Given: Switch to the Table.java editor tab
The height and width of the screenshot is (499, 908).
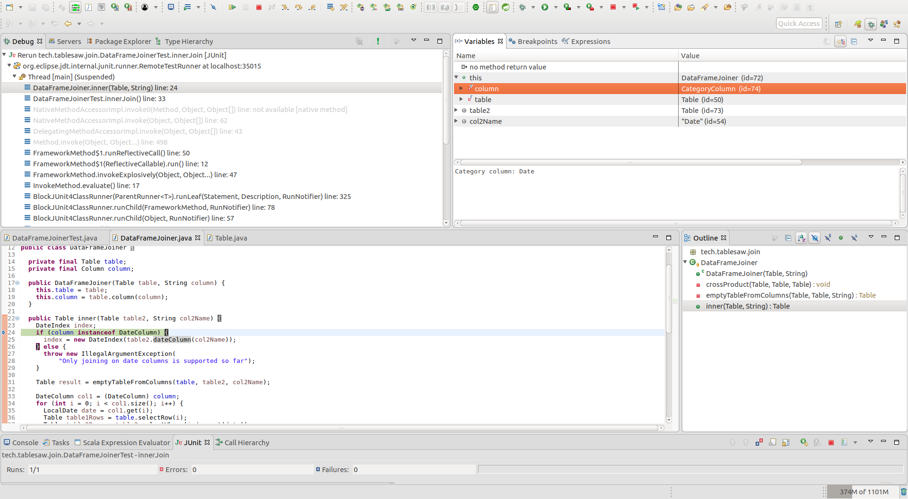Looking at the screenshot, I should click(x=231, y=238).
